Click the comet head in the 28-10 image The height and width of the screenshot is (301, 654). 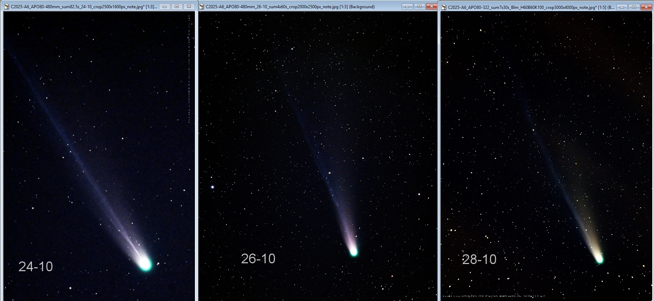tap(599, 259)
